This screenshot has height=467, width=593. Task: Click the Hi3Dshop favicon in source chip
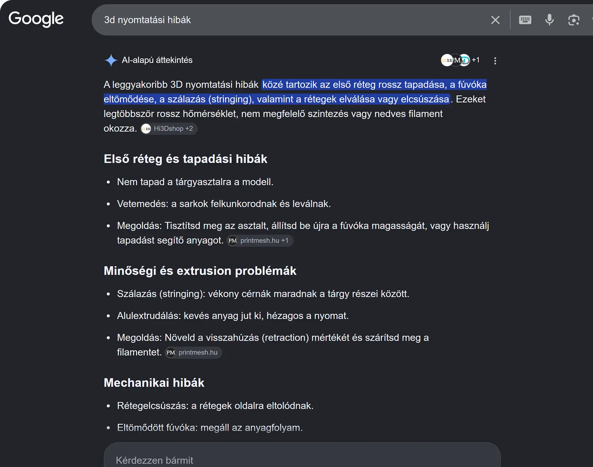(146, 129)
